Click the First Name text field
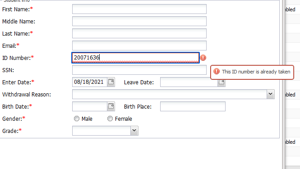Image resolution: width=300 pixels, height=169 pixels. point(139,9)
